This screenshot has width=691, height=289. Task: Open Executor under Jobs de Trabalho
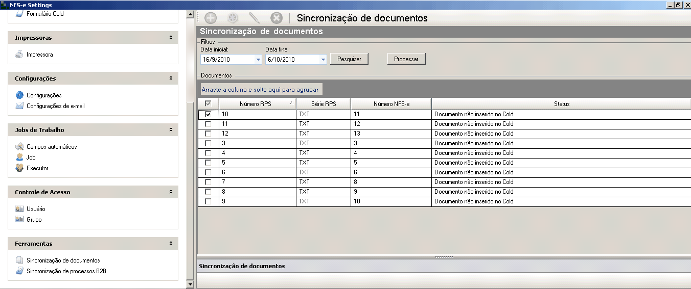37,168
